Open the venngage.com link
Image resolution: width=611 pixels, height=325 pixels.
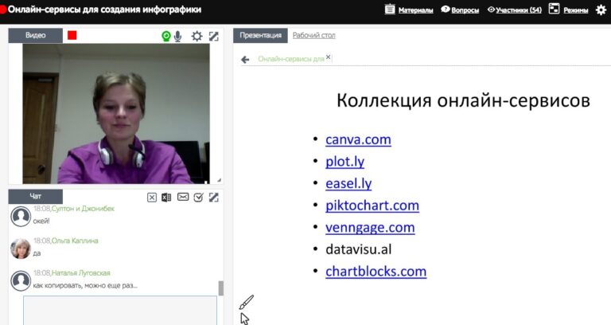point(370,228)
